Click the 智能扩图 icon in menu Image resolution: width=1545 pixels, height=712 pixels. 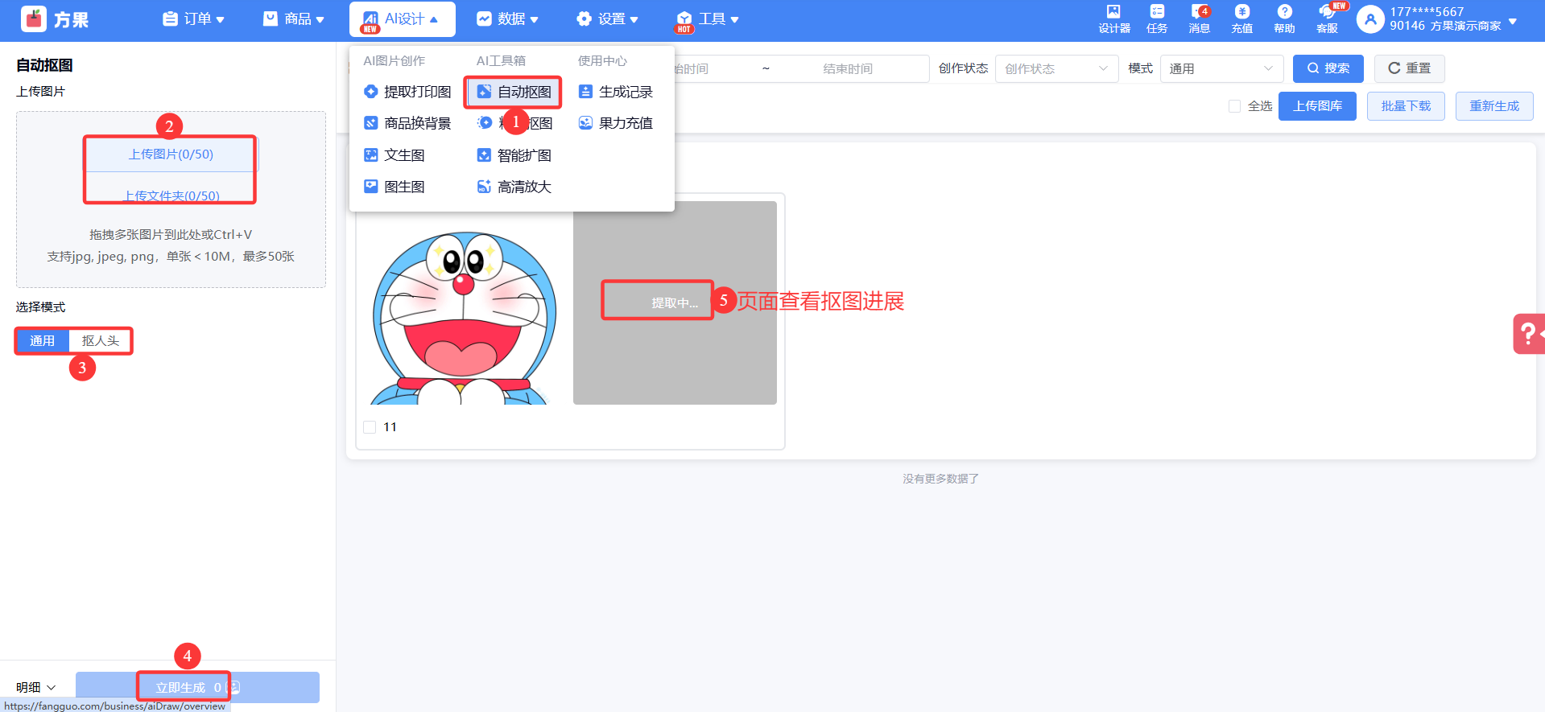tap(484, 155)
